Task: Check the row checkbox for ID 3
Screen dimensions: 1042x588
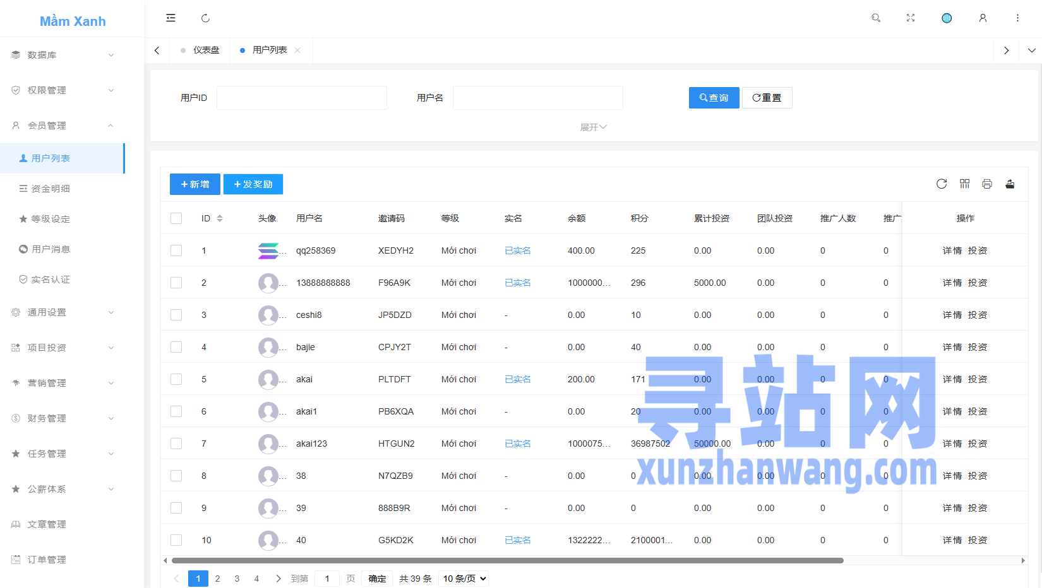Action: pos(176,315)
